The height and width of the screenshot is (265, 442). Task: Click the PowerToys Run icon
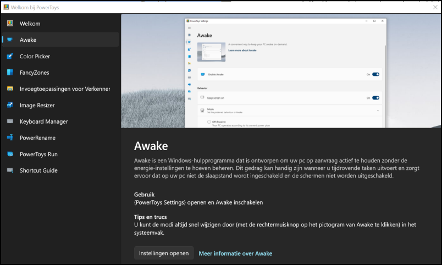(10, 154)
